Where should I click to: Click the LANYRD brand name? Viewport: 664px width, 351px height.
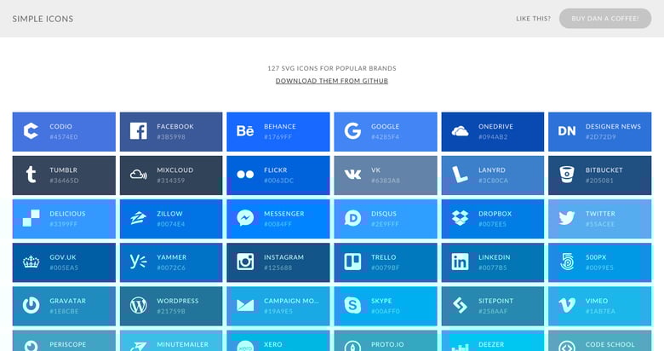(x=492, y=170)
